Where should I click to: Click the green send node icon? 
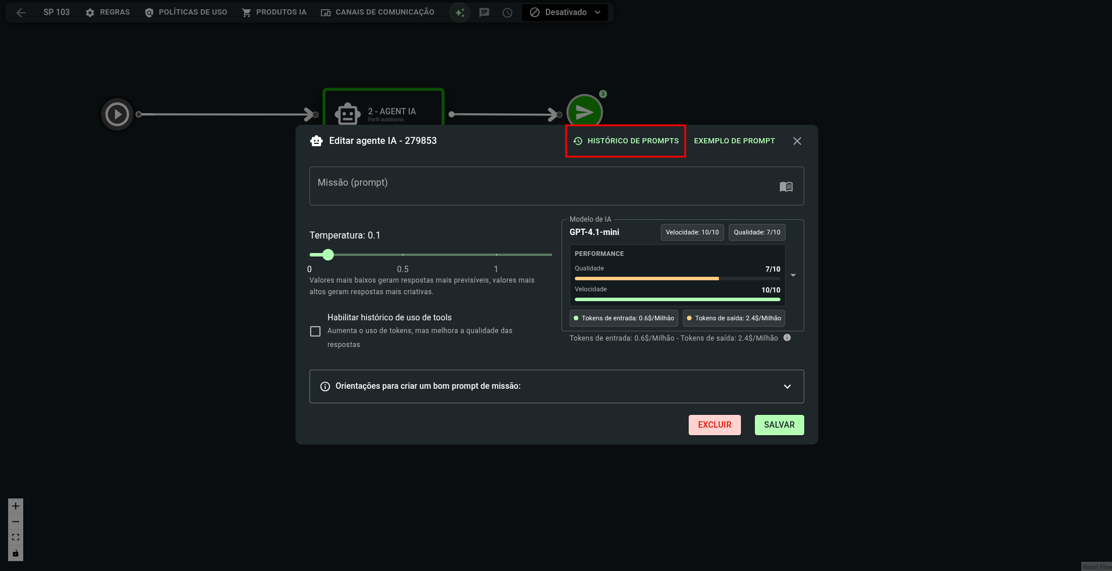(x=584, y=112)
